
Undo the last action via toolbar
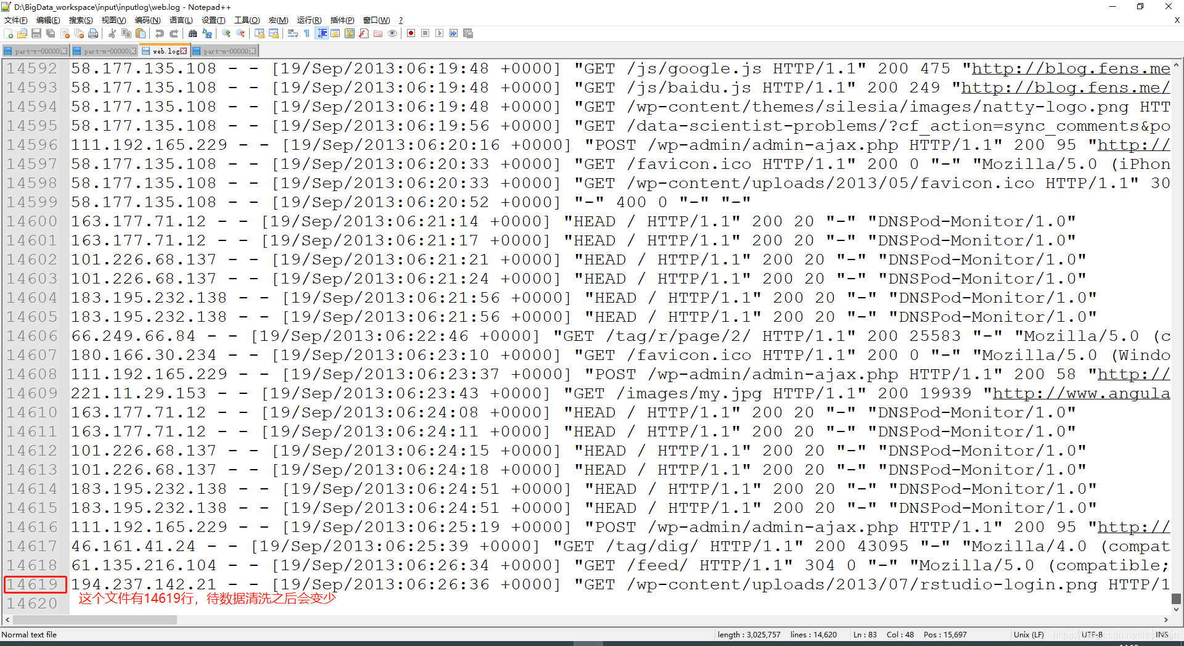coord(160,33)
